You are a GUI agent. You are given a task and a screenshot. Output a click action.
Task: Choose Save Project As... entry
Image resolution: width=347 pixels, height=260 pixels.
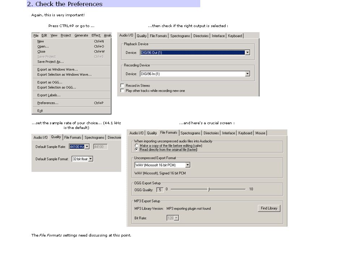(71, 62)
